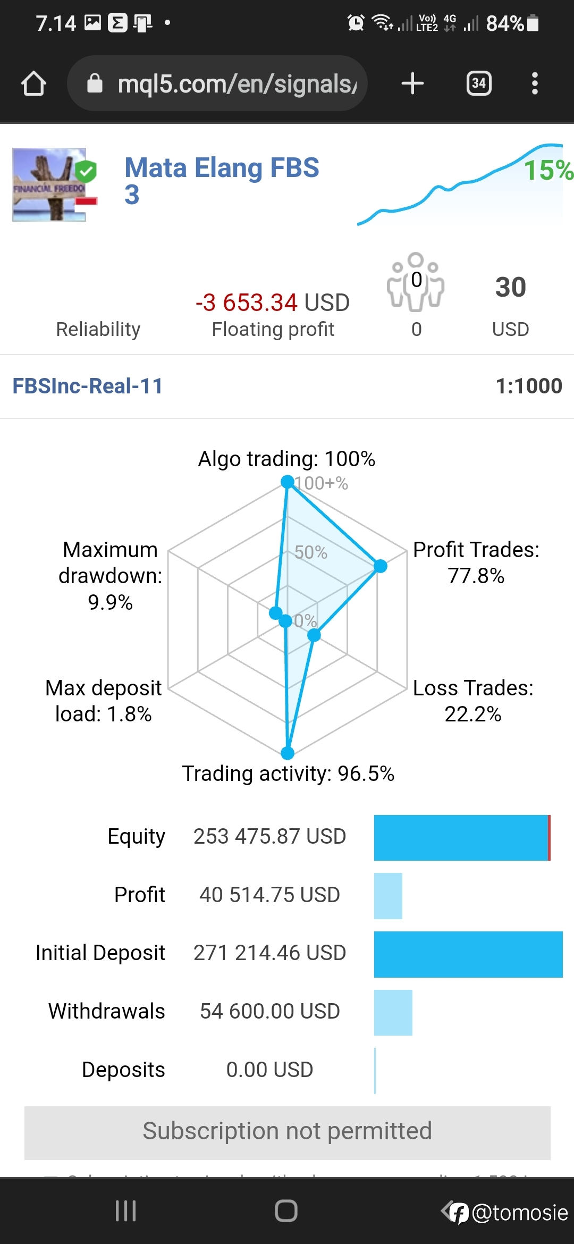
Task: Tap the Initial Deposit bar
Action: click(x=468, y=954)
